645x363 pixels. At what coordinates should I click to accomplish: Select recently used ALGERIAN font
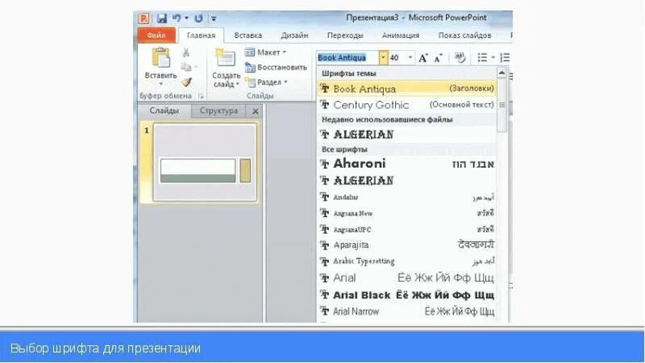click(x=407, y=134)
